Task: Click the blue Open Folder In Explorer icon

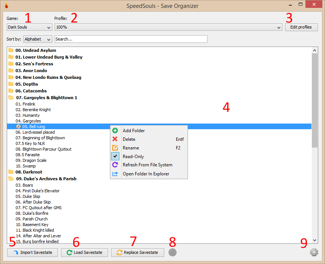Action: click(115, 174)
